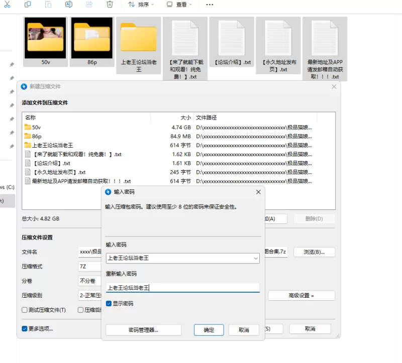Screen dimensions: 402x363
Task: Click the 浏览(B)... browse button
Action: click(x=314, y=252)
